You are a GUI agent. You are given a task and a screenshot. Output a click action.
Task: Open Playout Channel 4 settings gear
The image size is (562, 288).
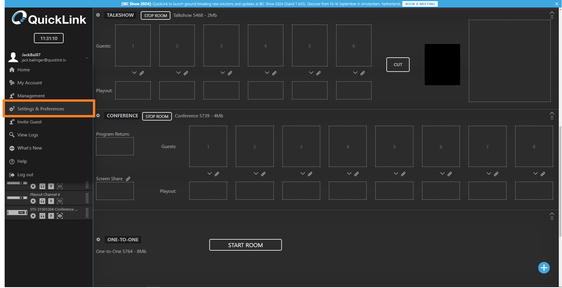tap(33, 201)
